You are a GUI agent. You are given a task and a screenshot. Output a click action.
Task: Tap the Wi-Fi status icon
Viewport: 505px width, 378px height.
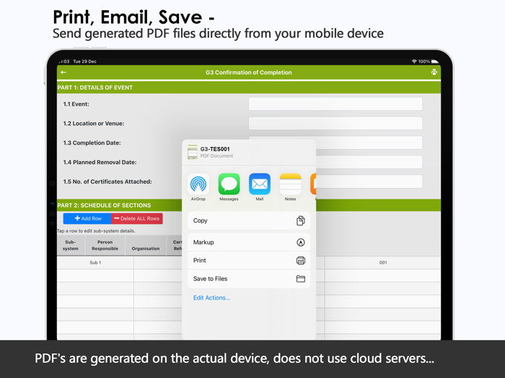click(414, 61)
